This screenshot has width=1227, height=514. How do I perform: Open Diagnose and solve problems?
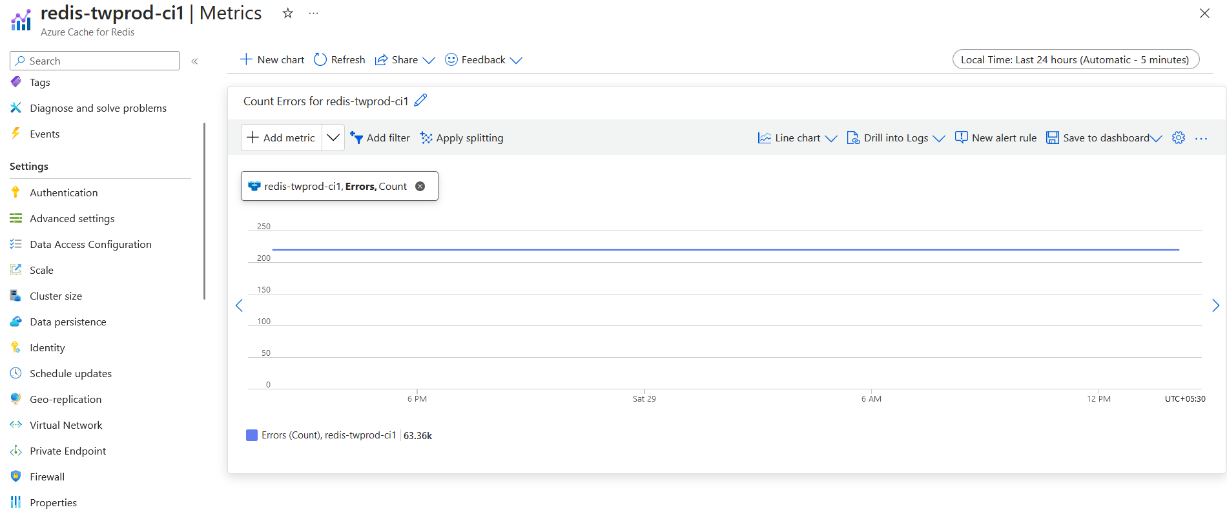tap(98, 108)
